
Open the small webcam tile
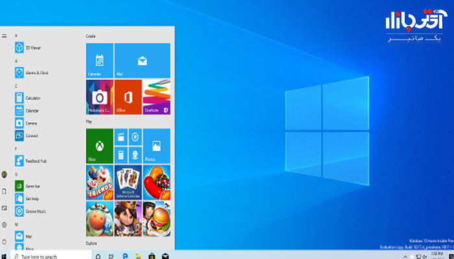coord(135,155)
